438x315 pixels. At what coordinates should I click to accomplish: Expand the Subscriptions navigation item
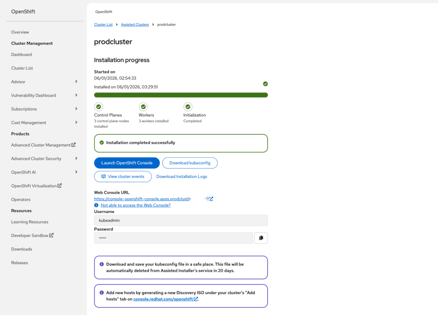76,109
